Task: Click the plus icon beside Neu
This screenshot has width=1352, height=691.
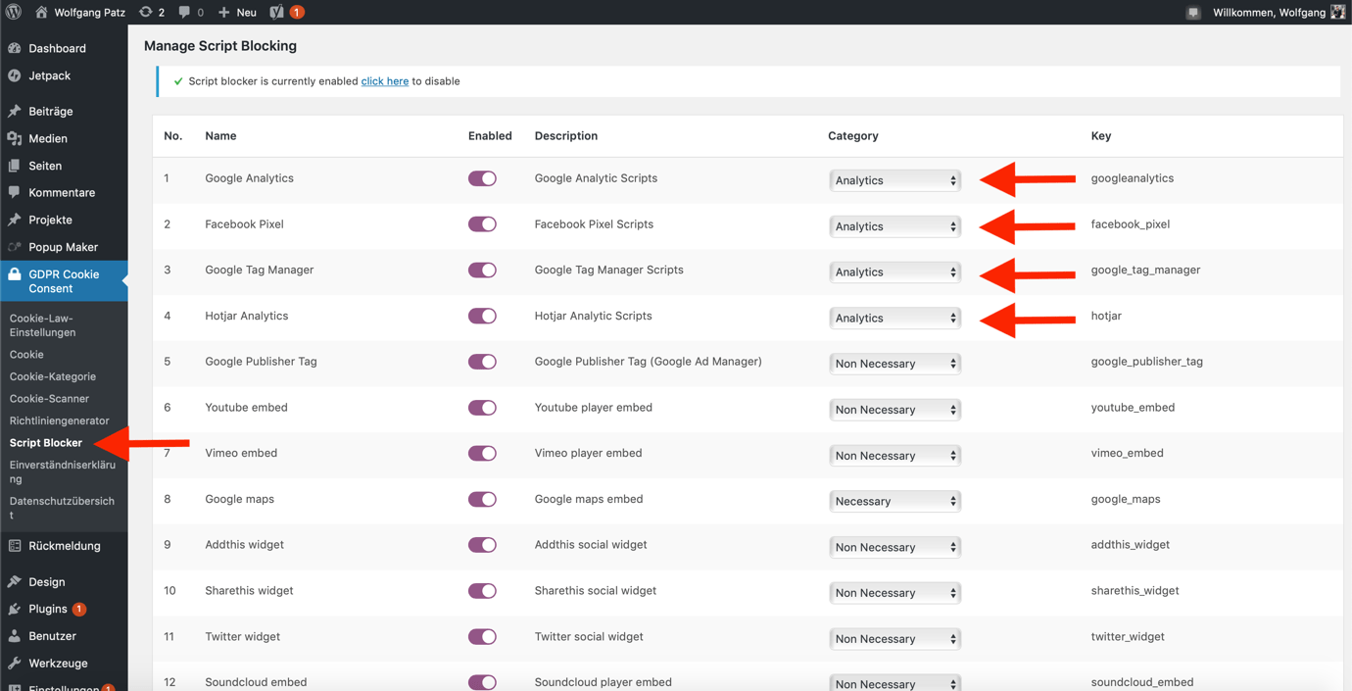Action: coord(223,12)
